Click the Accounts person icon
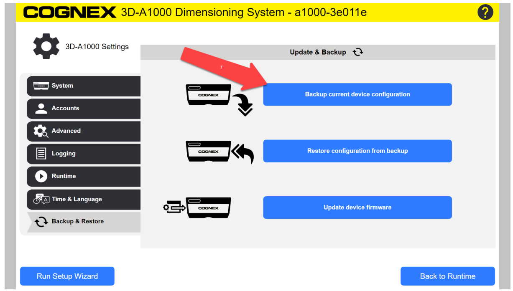 coord(41,108)
